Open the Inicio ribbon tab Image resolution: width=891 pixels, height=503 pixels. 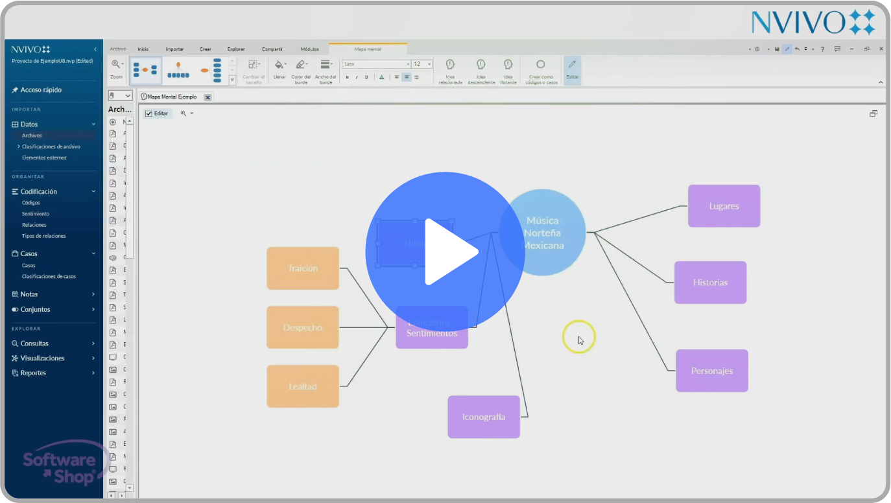[143, 49]
